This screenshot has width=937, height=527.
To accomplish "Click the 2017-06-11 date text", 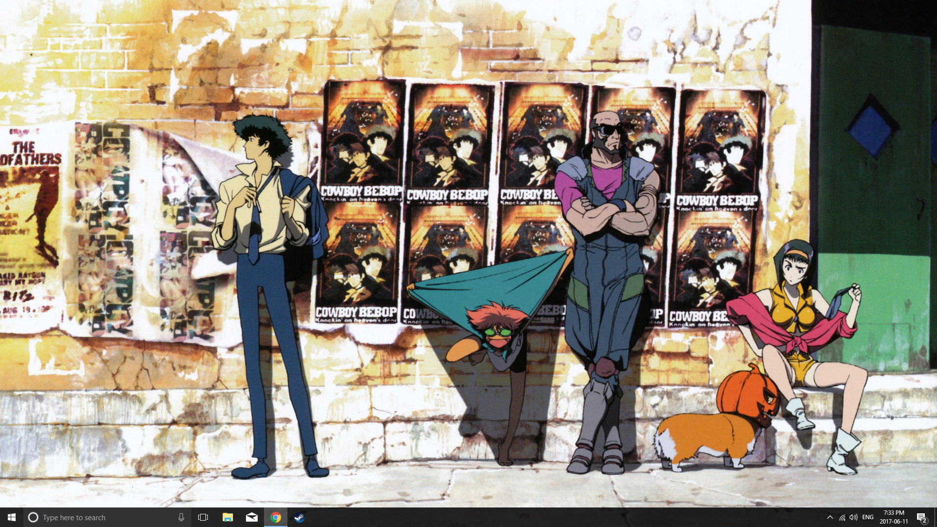I will click(894, 522).
